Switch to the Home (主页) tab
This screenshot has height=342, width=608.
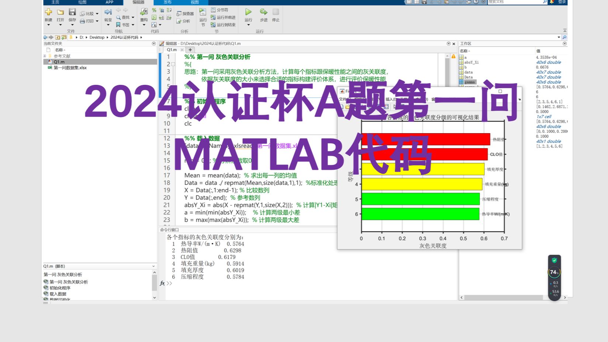coord(55,2)
